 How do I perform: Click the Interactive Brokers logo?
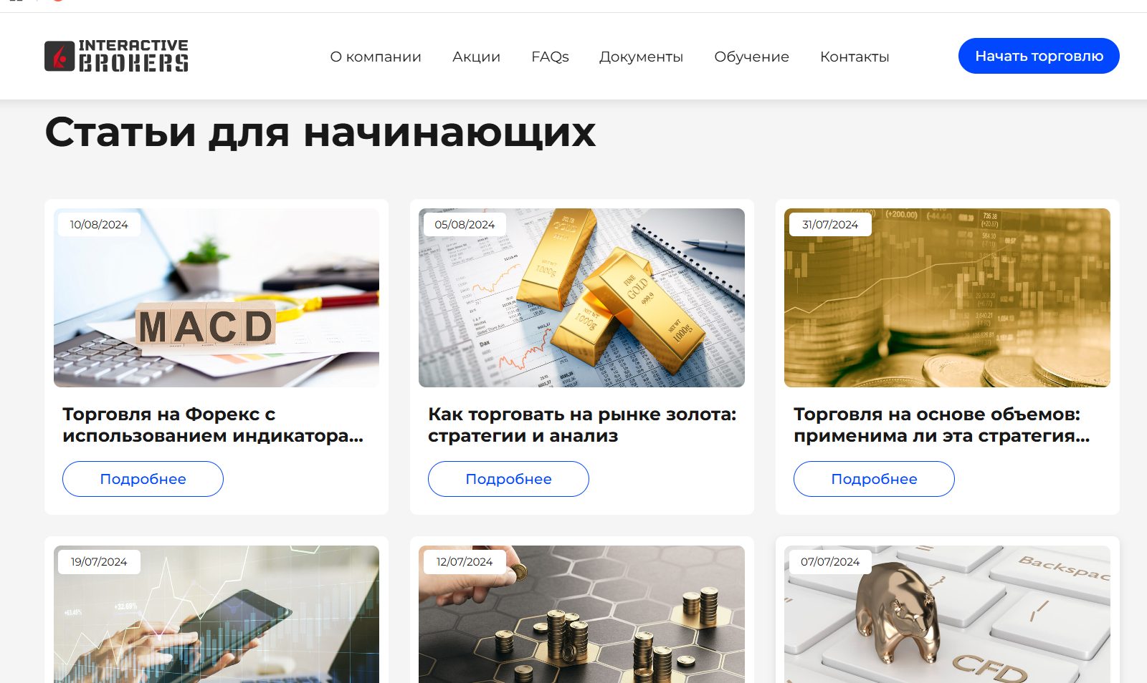117,56
